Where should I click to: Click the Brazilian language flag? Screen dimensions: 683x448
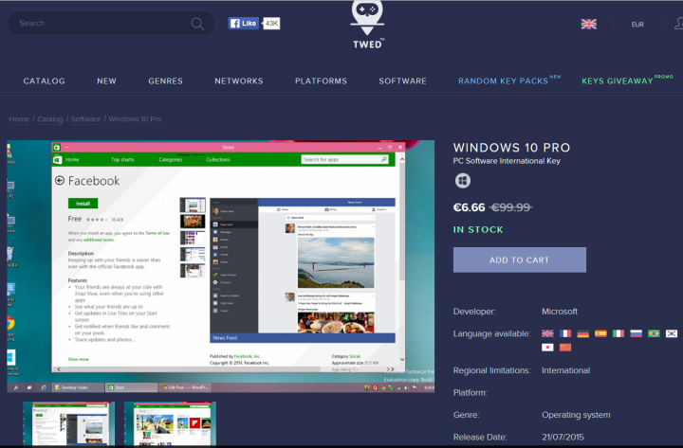coord(654,333)
